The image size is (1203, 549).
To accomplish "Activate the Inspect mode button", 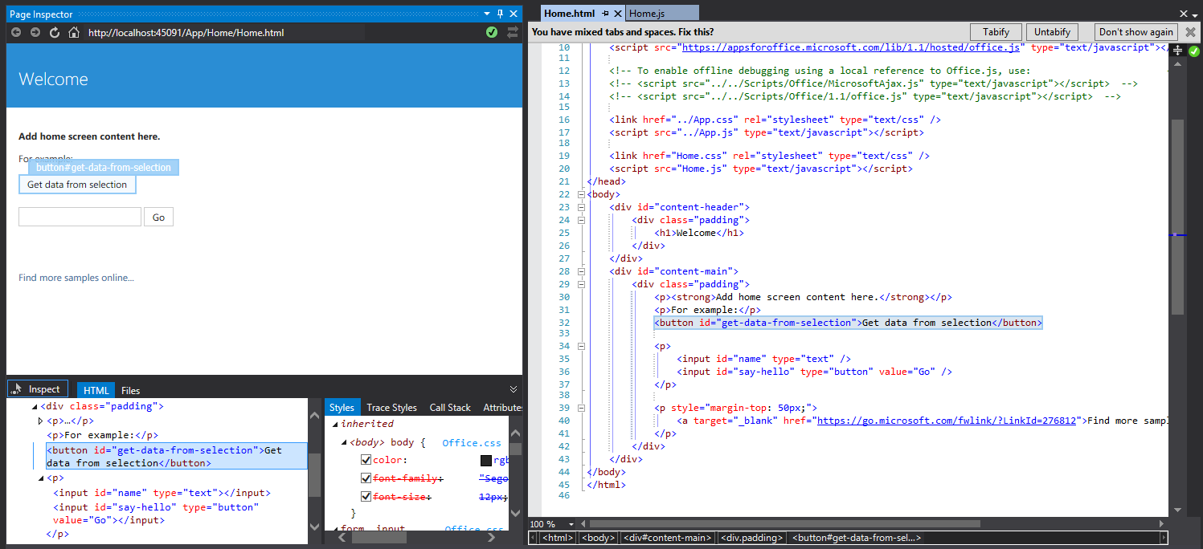I will (37, 388).
